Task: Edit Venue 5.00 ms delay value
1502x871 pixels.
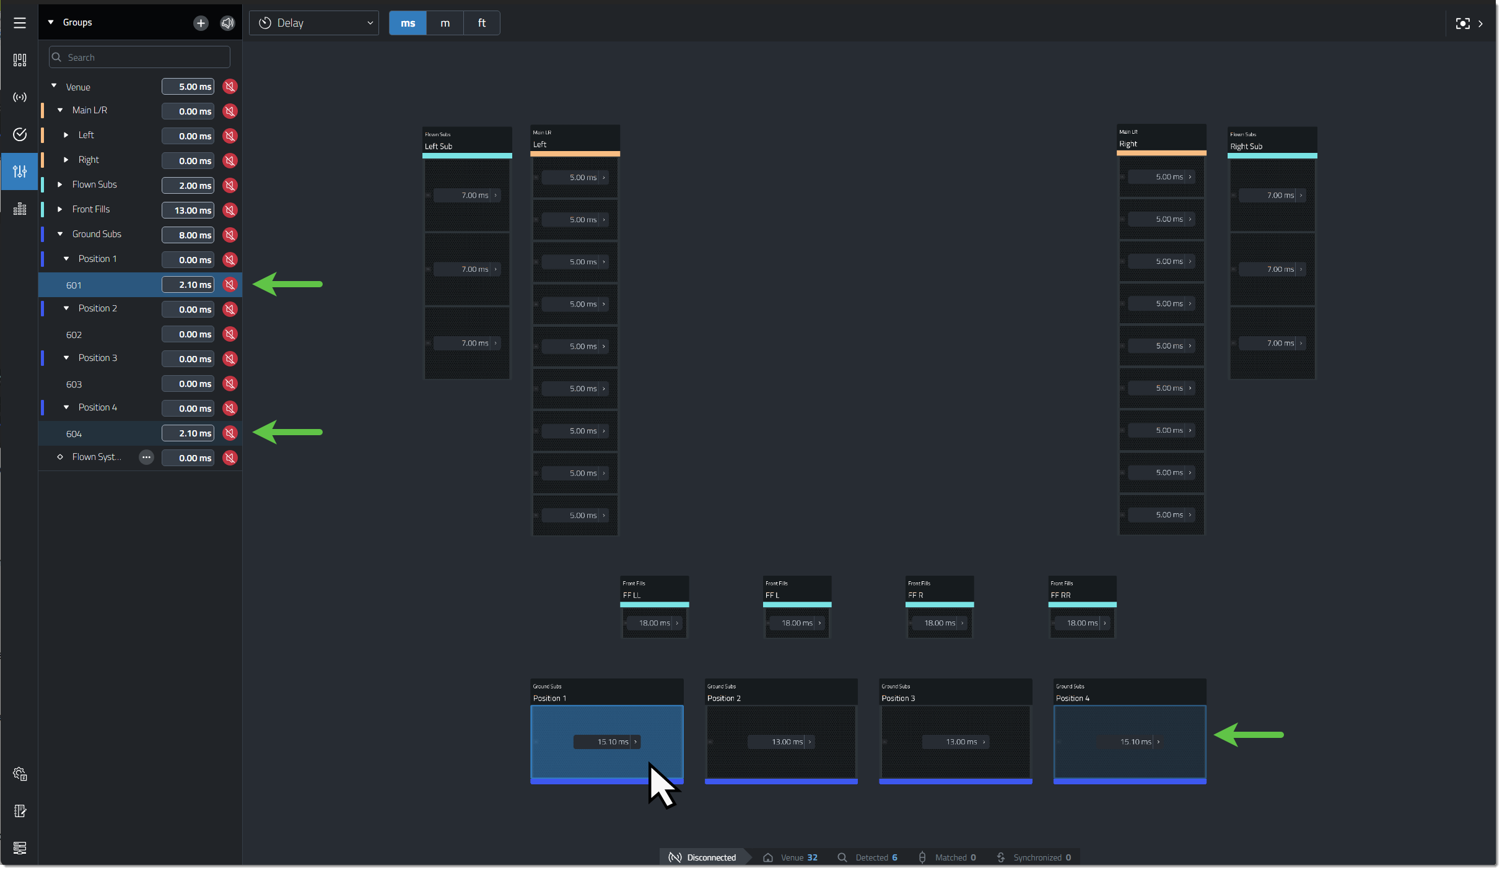Action: coord(188,87)
